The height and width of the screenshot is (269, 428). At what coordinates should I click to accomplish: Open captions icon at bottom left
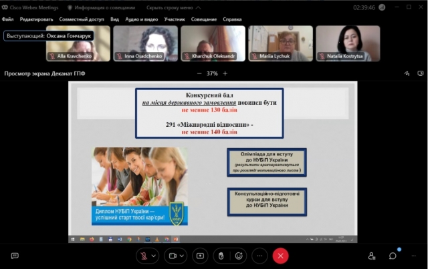pyautogui.click(x=15, y=255)
